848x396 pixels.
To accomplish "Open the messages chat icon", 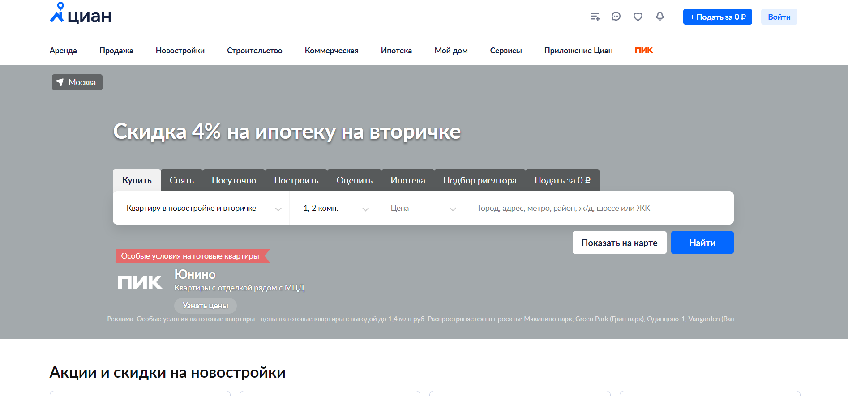I will pyautogui.click(x=616, y=17).
